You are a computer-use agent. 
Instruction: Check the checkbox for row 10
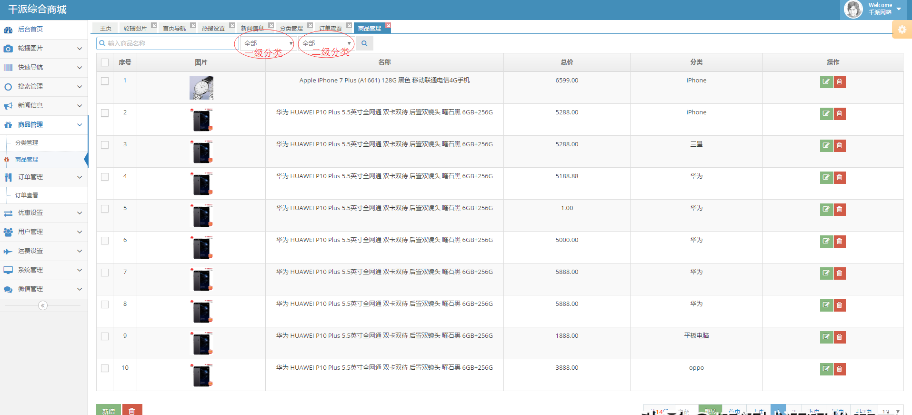pos(105,368)
